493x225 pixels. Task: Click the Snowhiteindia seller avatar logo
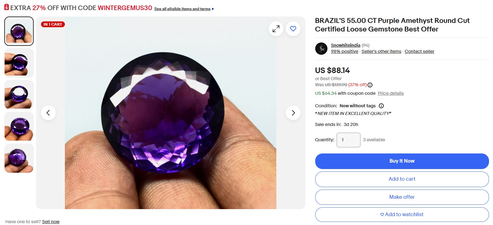tap(321, 49)
